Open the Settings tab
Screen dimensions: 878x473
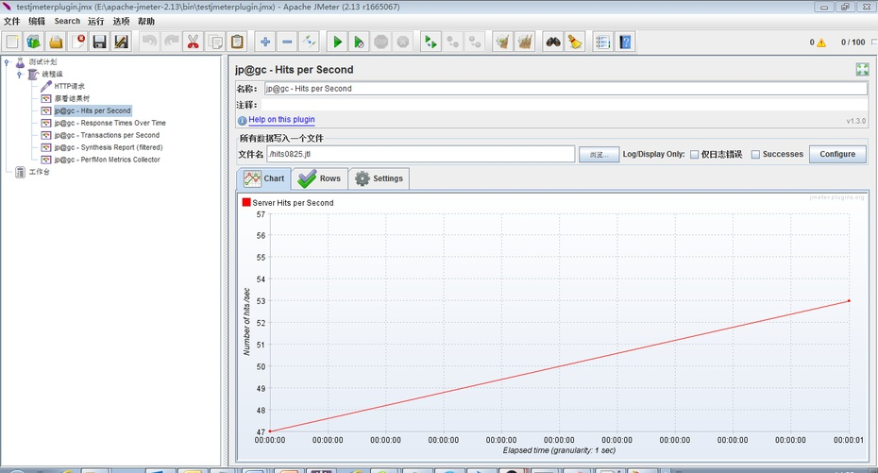pyautogui.click(x=379, y=178)
